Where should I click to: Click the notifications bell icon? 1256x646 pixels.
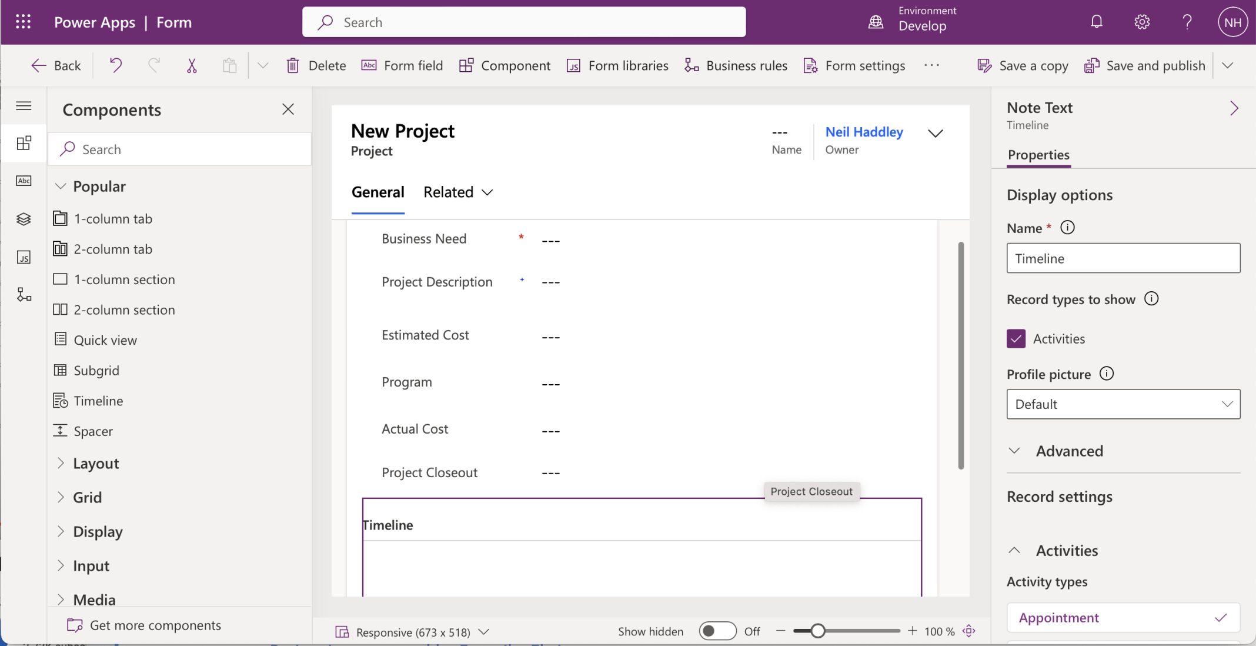(x=1096, y=22)
